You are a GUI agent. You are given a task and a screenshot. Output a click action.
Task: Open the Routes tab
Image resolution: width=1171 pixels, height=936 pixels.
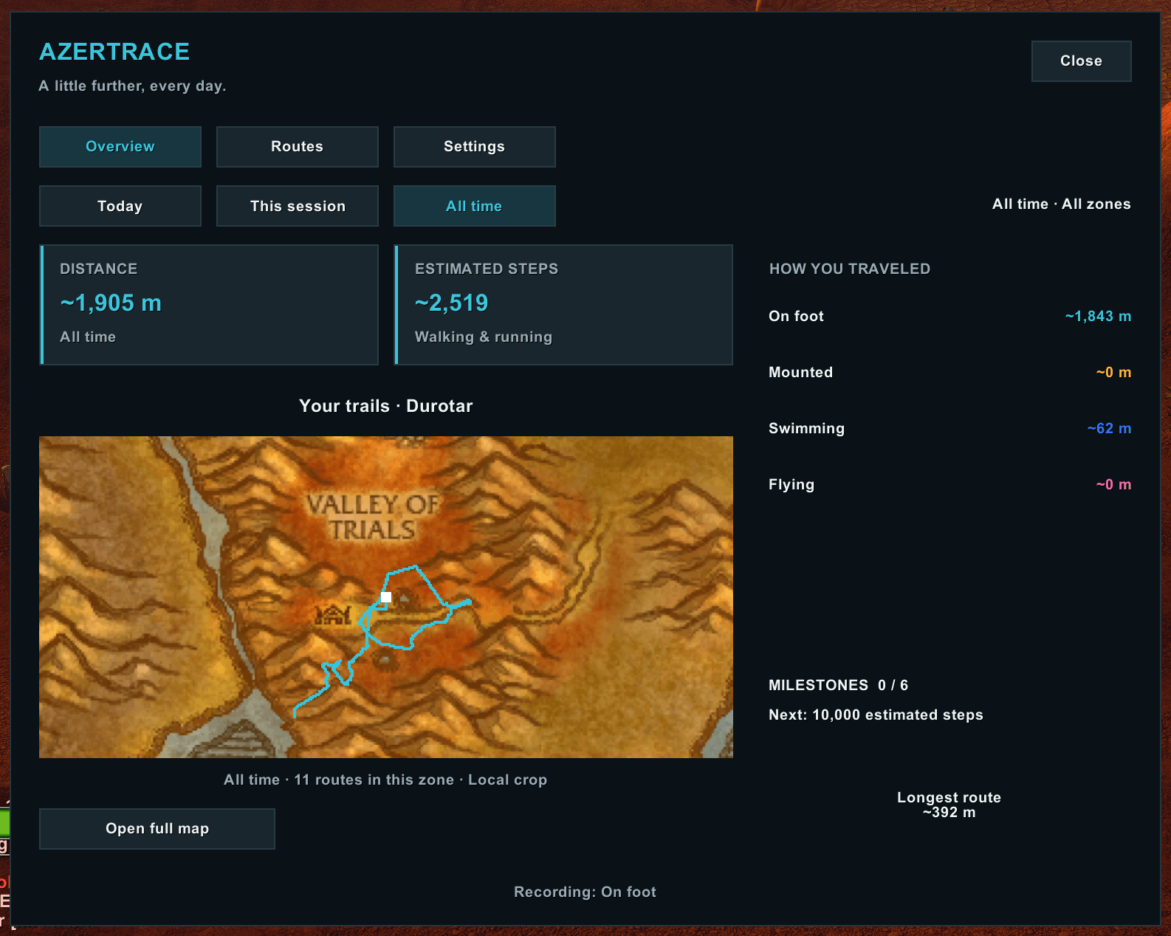tap(298, 146)
